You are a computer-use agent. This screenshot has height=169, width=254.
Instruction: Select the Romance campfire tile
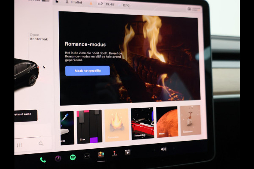click(x=116, y=125)
